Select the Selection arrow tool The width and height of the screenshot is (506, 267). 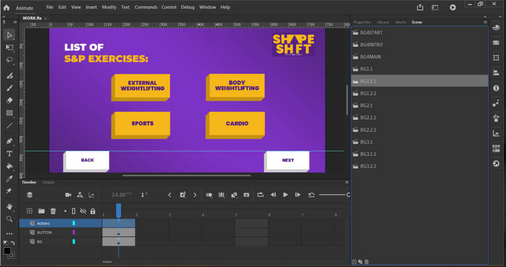(x=9, y=35)
